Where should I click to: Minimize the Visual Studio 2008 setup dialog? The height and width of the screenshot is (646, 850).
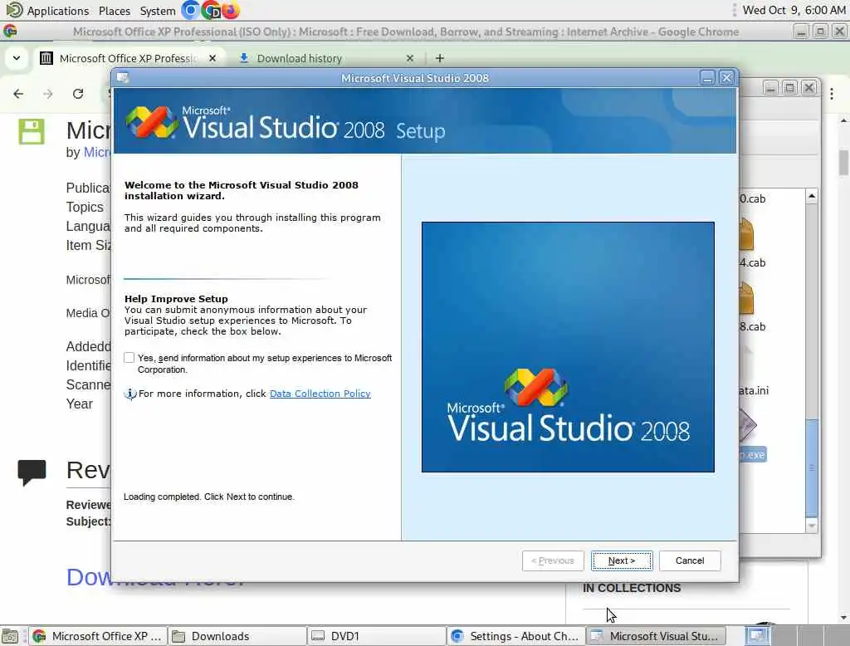click(x=707, y=78)
